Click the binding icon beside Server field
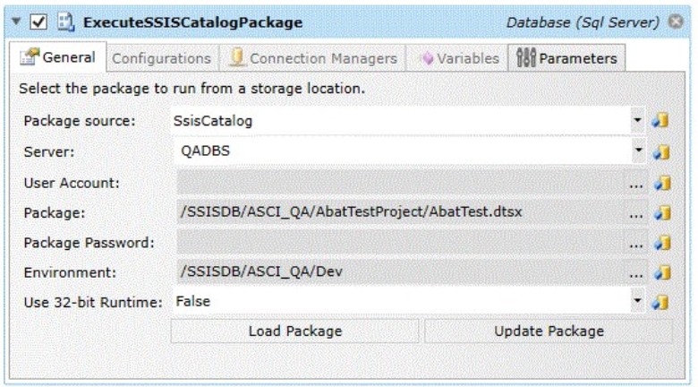The height and width of the screenshot is (387, 698). tap(661, 152)
